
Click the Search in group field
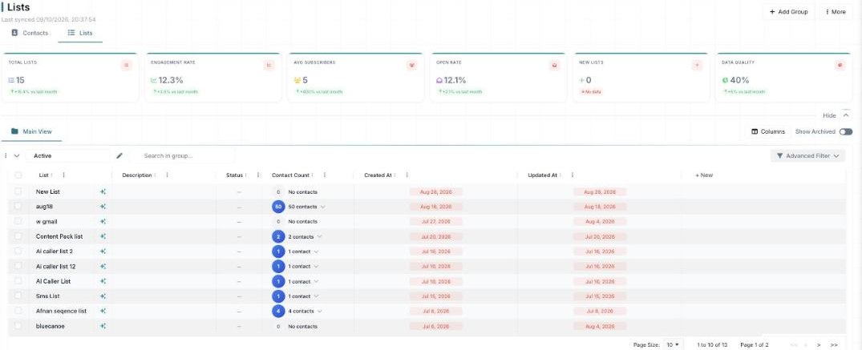184,155
